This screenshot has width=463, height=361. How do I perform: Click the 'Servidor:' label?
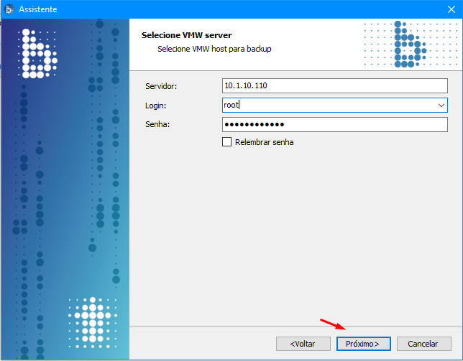(x=161, y=86)
